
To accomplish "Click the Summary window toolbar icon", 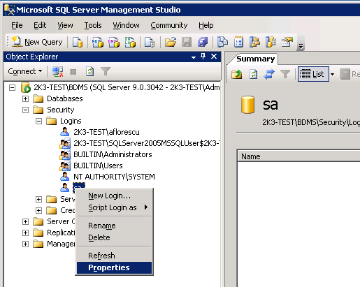I will coord(238,42).
